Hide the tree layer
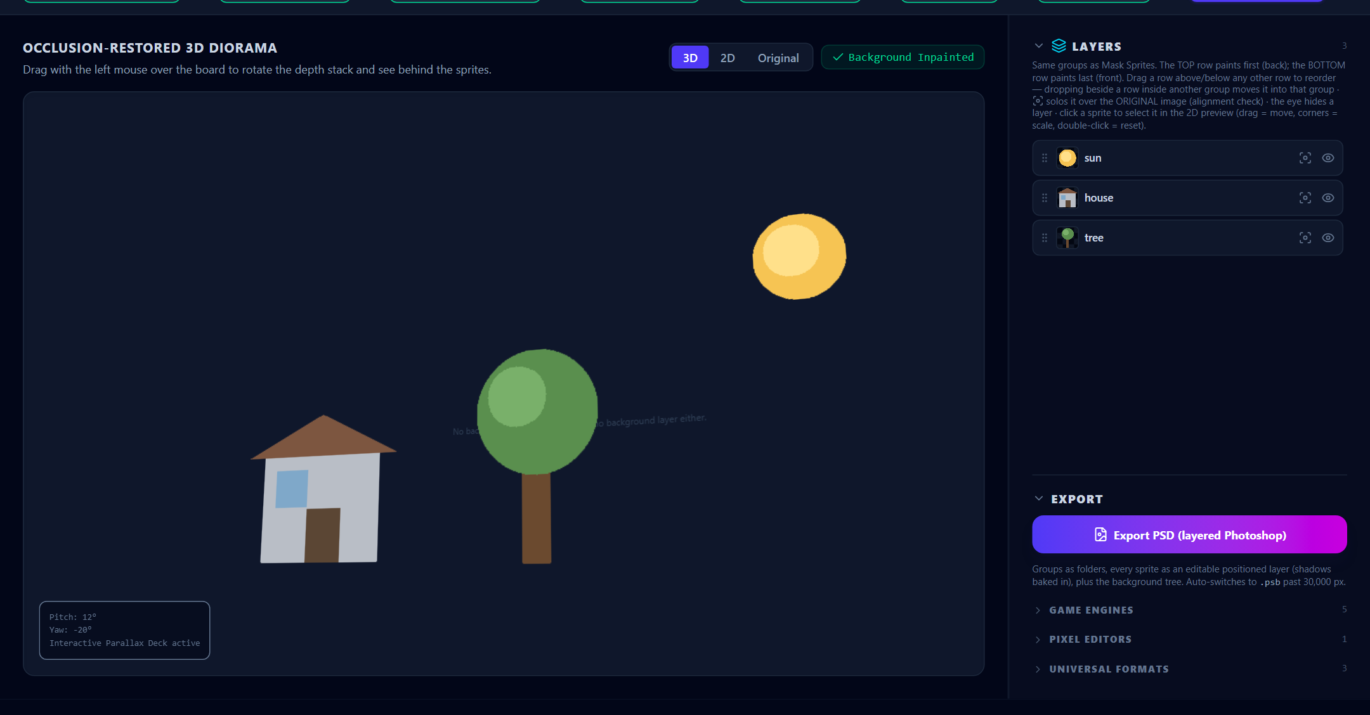Image resolution: width=1370 pixels, height=715 pixels. (x=1328, y=238)
